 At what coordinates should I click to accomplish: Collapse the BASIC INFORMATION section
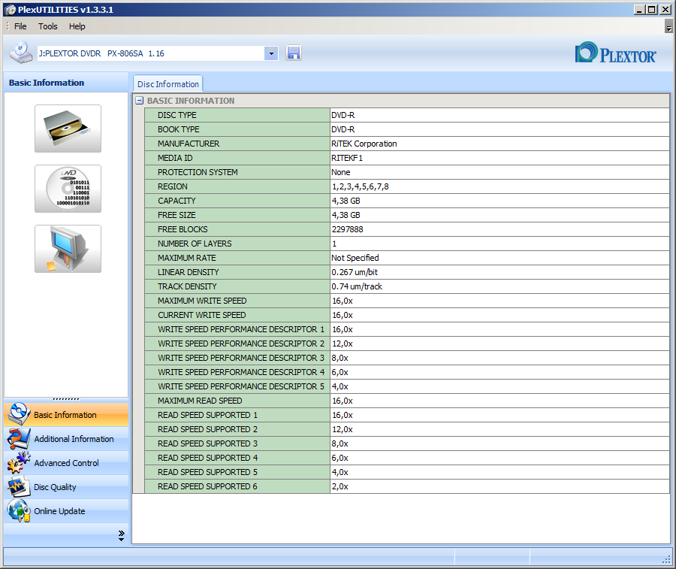(139, 101)
